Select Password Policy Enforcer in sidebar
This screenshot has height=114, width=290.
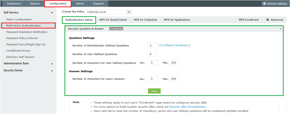[x=22, y=38]
